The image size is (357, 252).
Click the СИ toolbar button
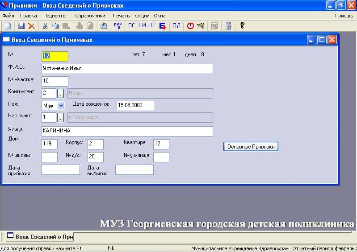(x=142, y=25)
